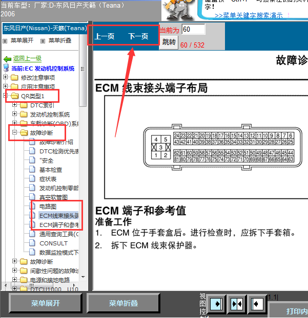Expand the lower 故障诊断 folder below 数据监控模式
The height and width of the screenshot is (318, 308).
tap(15, 261)
